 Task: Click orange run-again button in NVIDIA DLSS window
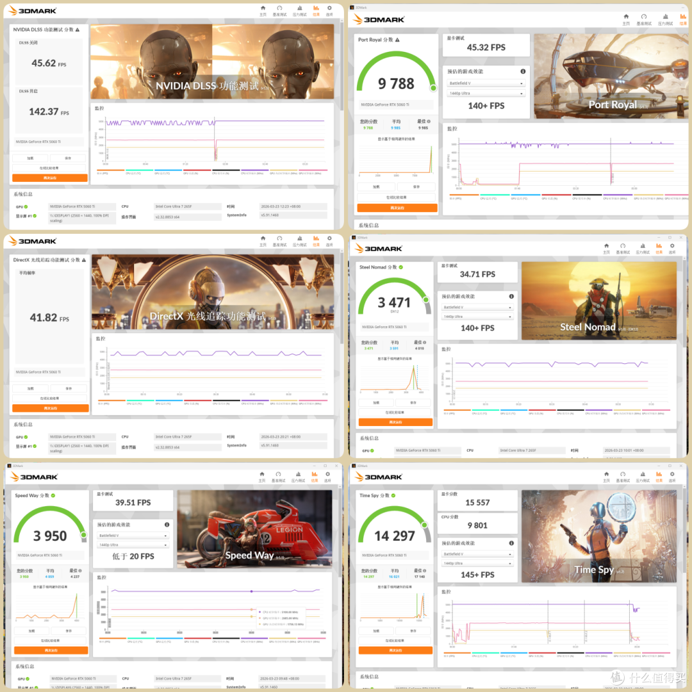tap(50, 178)
